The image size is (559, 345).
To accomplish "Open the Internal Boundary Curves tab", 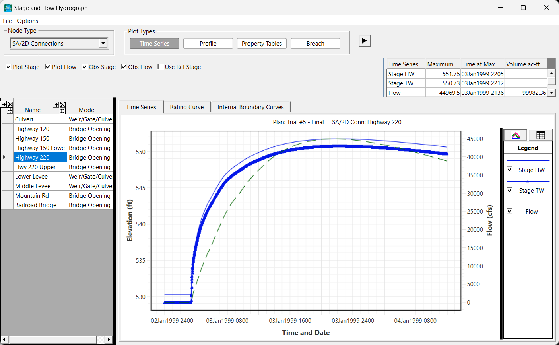I will [x=250, y=107].
